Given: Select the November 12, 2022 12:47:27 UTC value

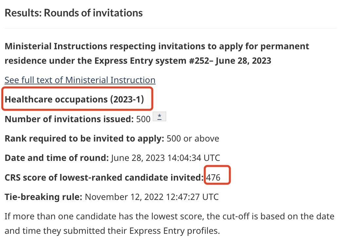Looking at the screenshot, I should (x=152, y=197).
